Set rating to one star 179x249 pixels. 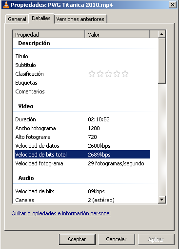[92, 74]
